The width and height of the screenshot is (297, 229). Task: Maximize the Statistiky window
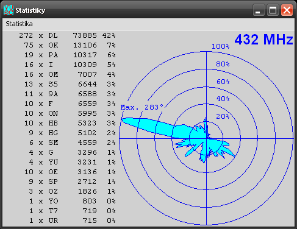(273, 10)
